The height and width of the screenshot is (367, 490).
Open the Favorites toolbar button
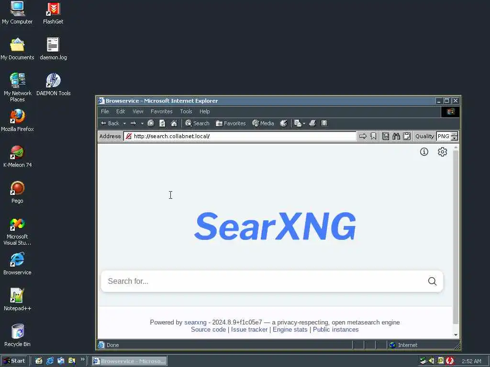pyautogui.click(x=231, y=123)
